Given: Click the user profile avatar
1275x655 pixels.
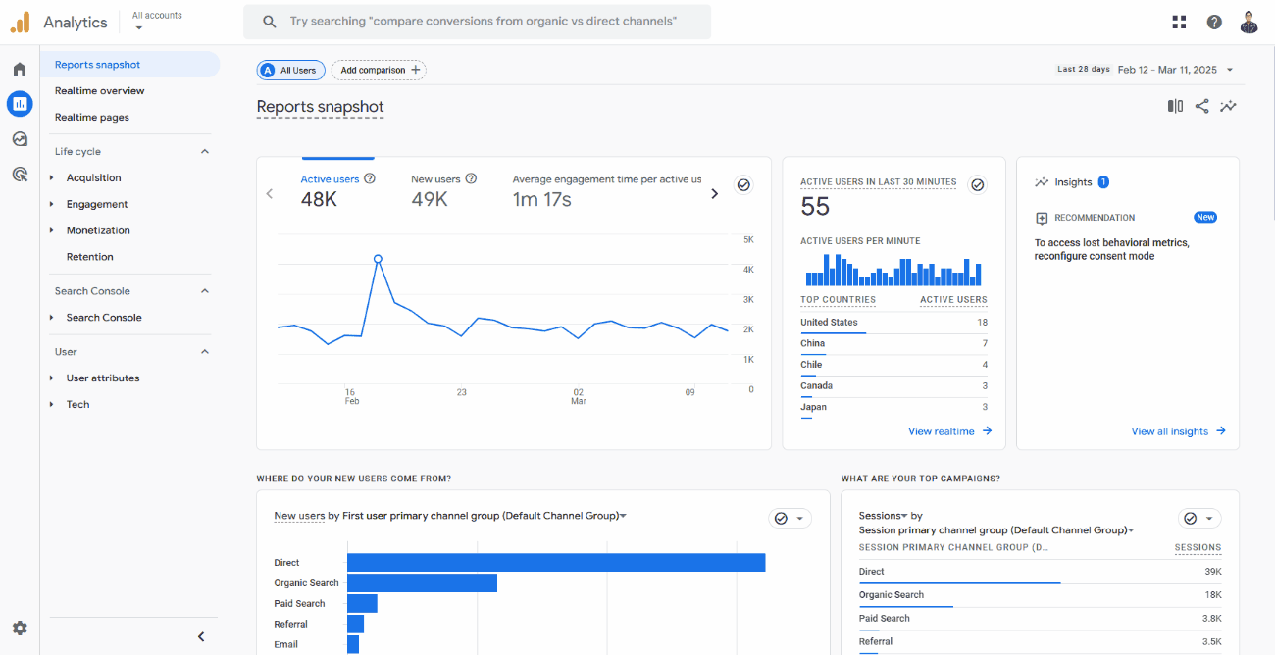Looking at the screenshot, I should tap(1249, 22).
